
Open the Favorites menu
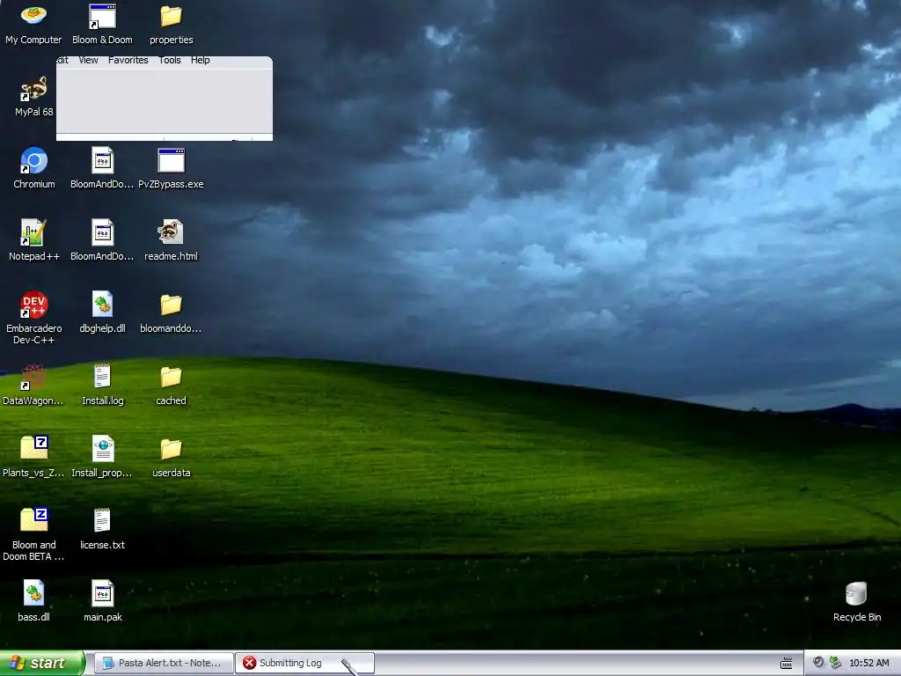pos(128,61)
